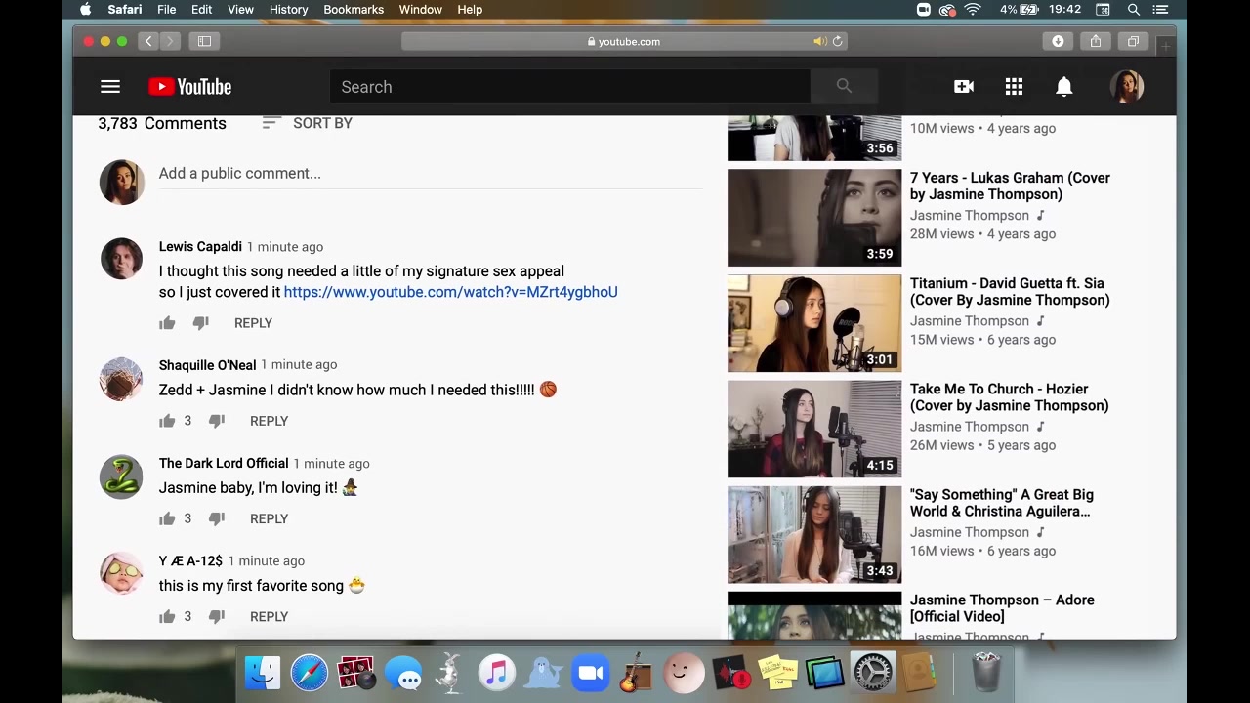
Task: Dislike Shaquille O'Neal's comment
Action: coord(217,421)
